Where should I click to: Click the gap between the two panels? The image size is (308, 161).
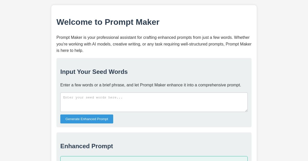tap(154, 130)
